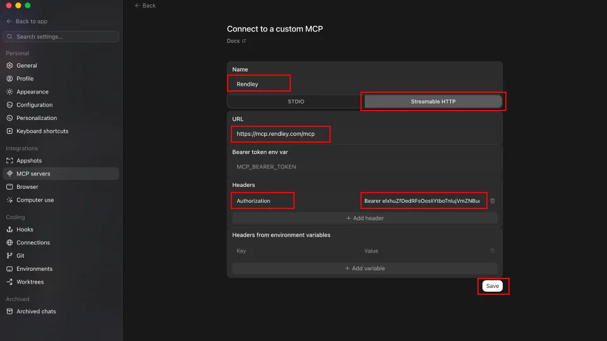Delete the Authorization header with trash icon
The image size is (607, 341).
point(493,201)
